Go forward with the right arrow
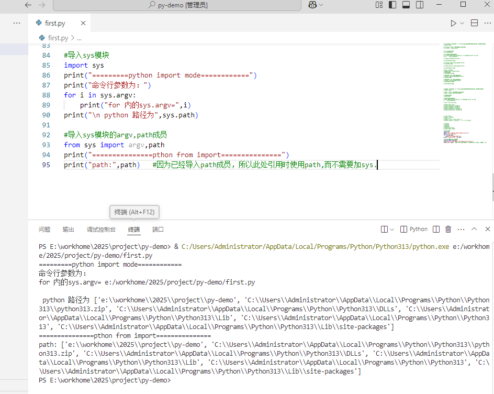Image resolution: width=494 pixels, height=394 pixels. coord(42,5)
